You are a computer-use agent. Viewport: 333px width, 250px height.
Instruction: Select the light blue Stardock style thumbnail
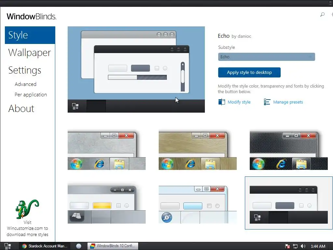(x=197, y=204)
